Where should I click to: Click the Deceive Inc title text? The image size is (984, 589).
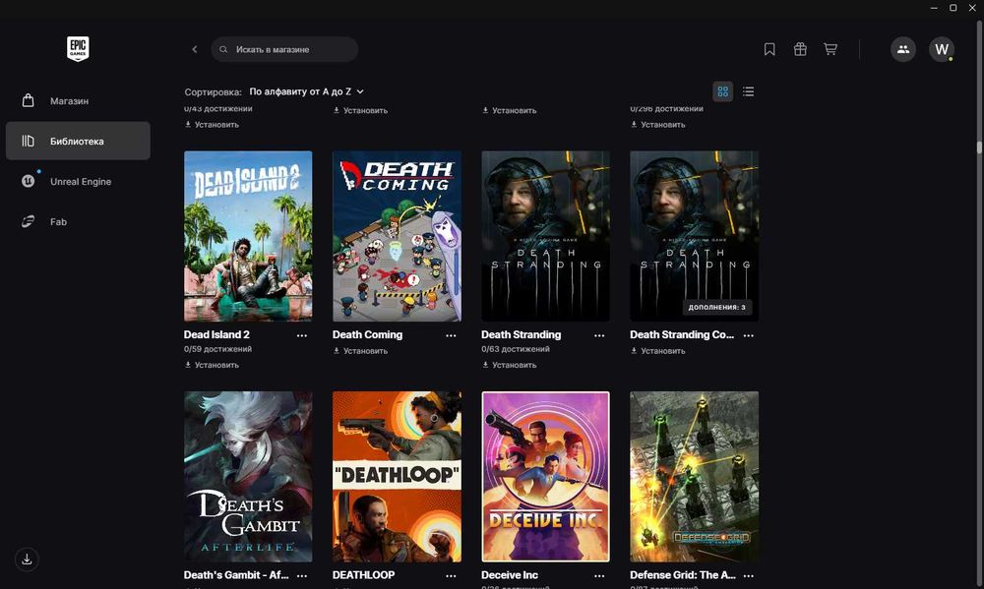[x=510, y=574]
